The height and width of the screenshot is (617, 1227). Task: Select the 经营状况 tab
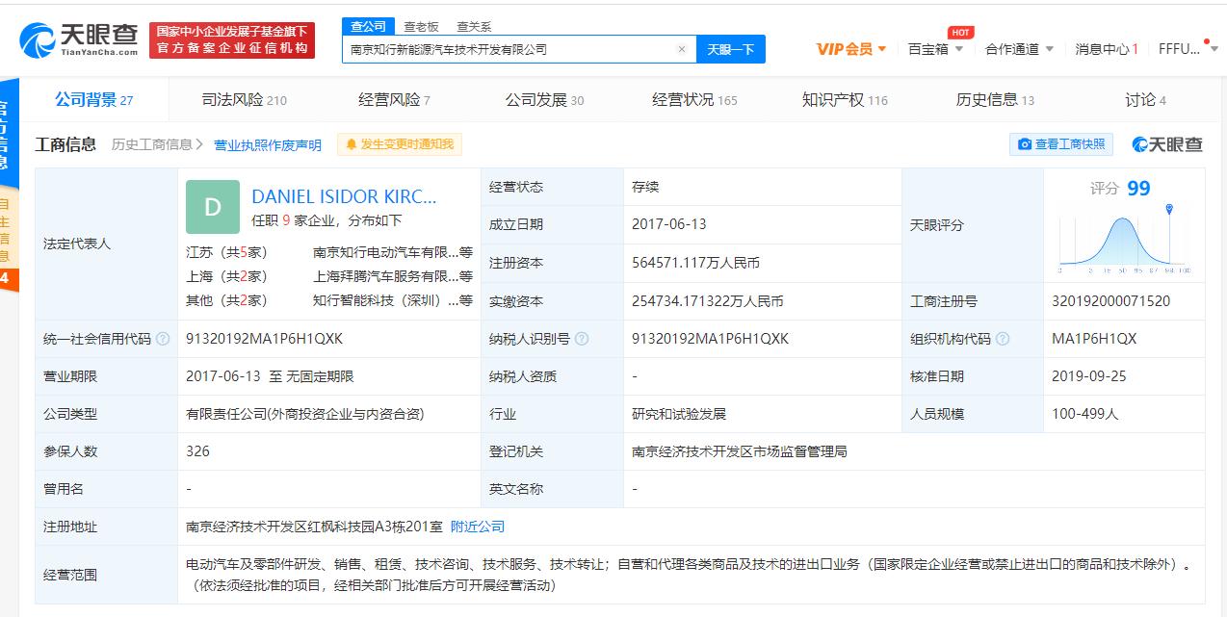pyautogui.click(x=694, y=100)
